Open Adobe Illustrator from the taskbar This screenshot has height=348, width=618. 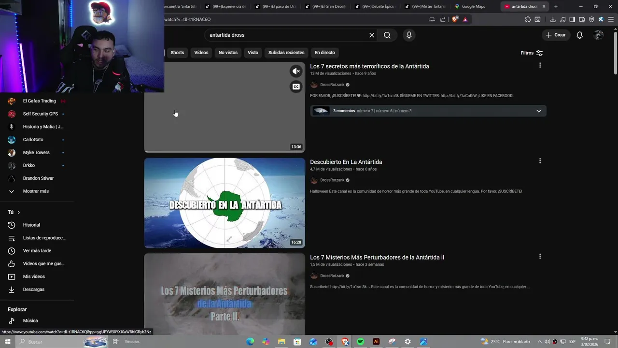click(x=376, y=342)
